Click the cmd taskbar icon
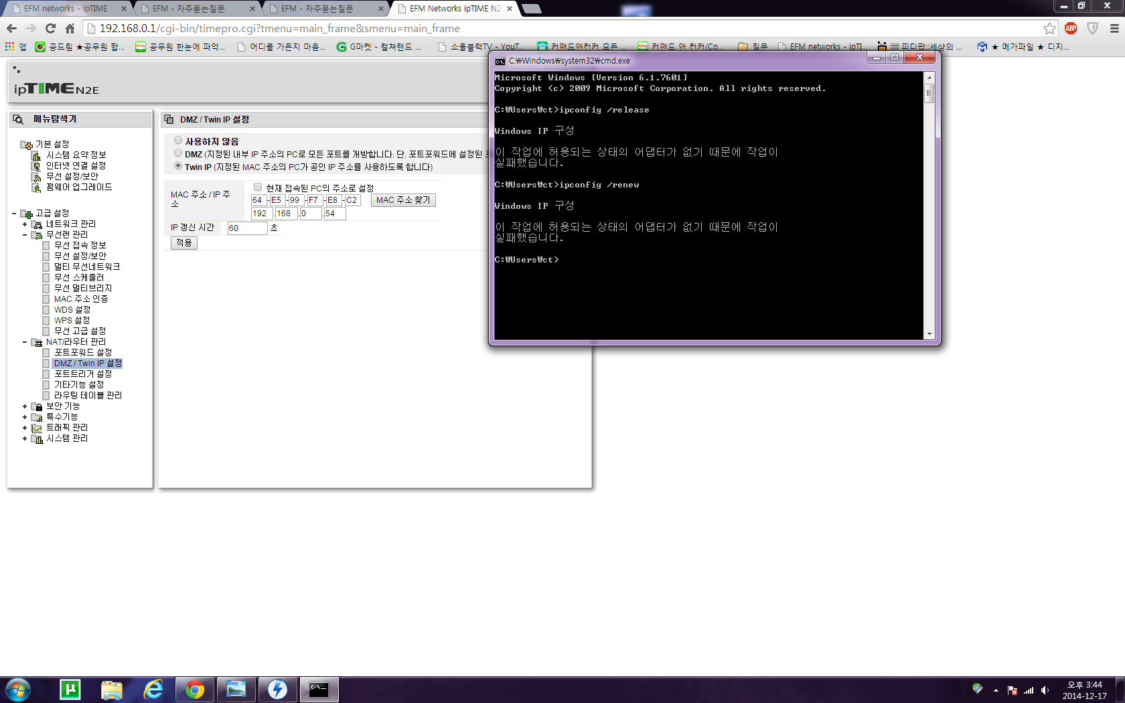Screen dimensions: 1125x703 click(319, 689)
